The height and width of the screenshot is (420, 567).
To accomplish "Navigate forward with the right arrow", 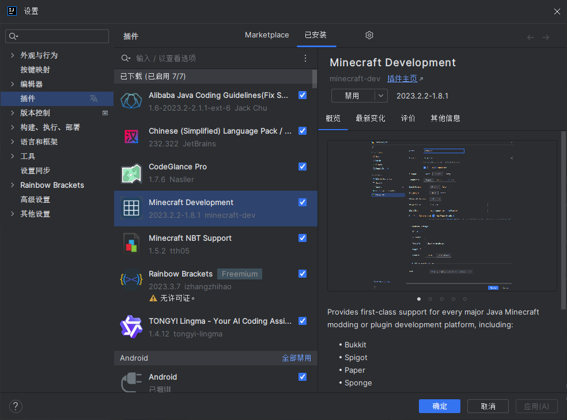I will point(546,37).
